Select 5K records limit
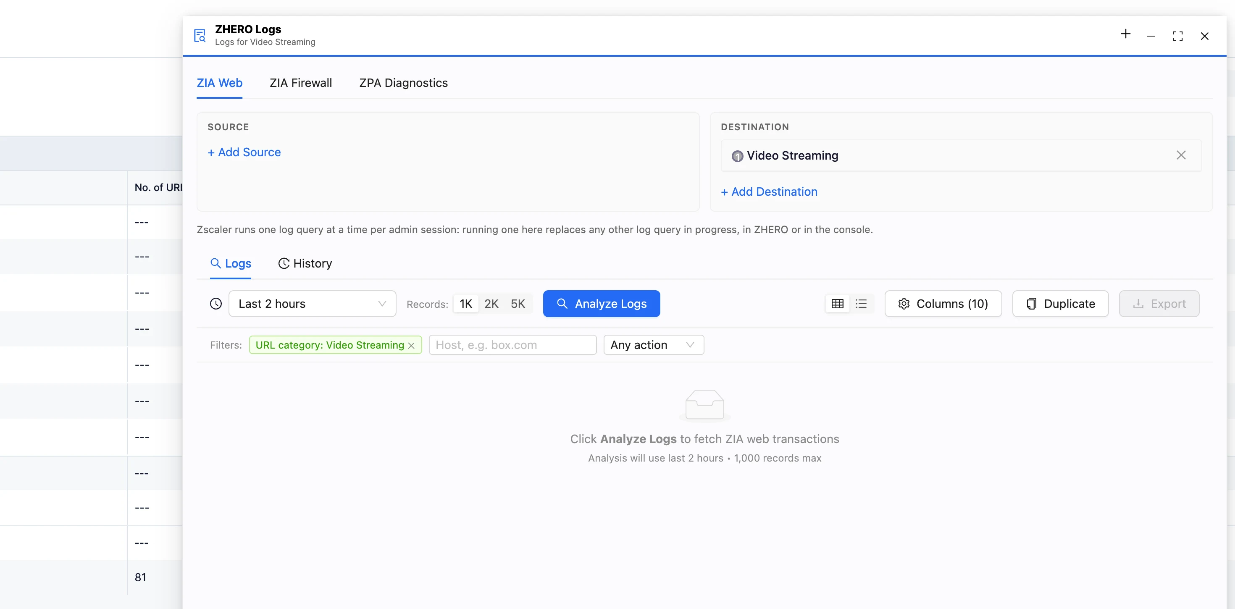The image size is (1235, 609). coord(518,304)
